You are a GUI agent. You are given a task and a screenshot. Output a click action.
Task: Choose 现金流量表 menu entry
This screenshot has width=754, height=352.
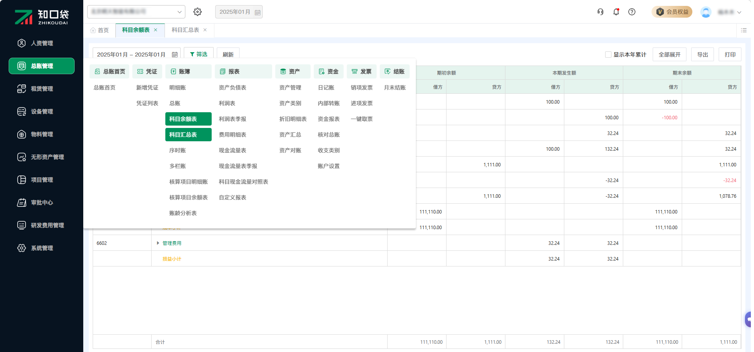tap(232, 150)
